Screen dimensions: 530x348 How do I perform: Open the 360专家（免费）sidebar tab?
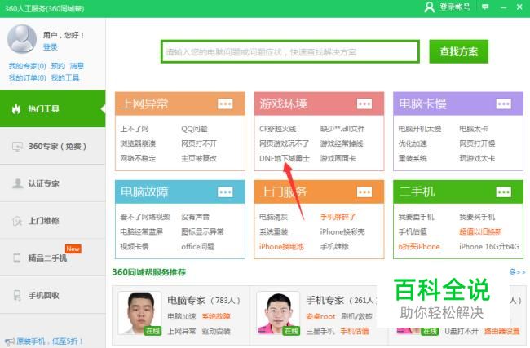[x=53, y=147]
